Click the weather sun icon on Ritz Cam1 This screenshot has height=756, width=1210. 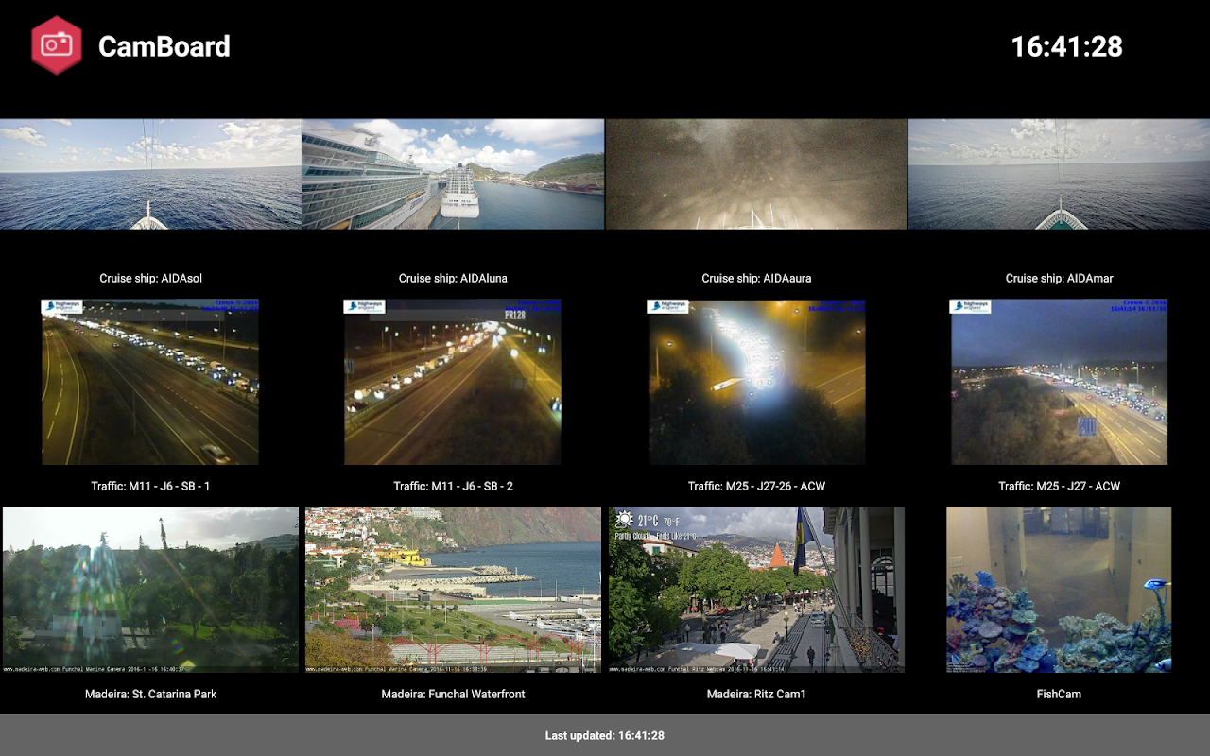[x=624, y=520]
